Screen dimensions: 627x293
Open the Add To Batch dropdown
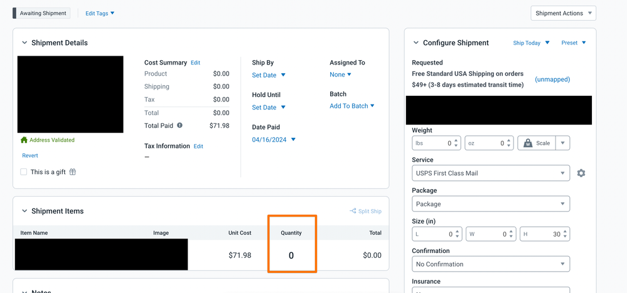coord(351,106)
